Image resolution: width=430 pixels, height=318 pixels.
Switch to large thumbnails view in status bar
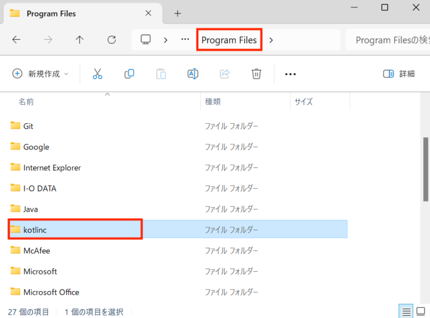[x=420, y=312]
